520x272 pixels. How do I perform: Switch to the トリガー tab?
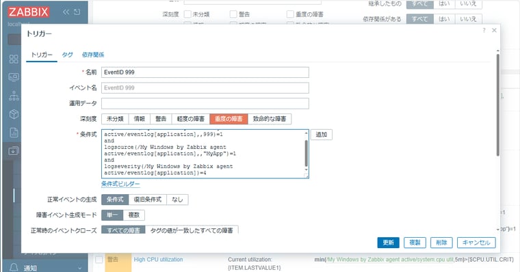42,55
